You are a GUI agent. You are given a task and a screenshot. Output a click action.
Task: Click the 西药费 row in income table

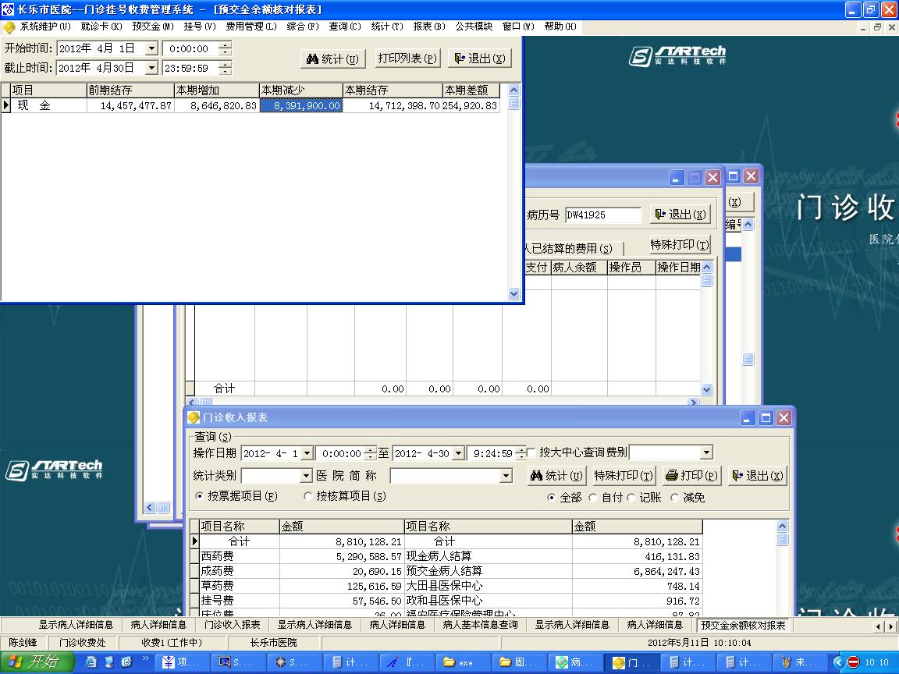point(239,556)
